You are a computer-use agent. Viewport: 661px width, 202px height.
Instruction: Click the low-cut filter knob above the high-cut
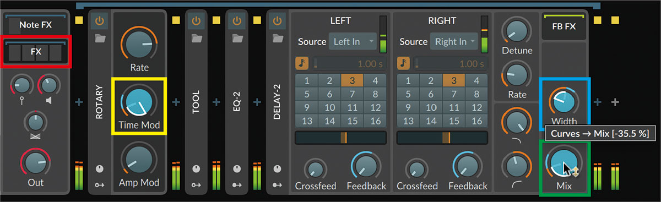(517, 122)
